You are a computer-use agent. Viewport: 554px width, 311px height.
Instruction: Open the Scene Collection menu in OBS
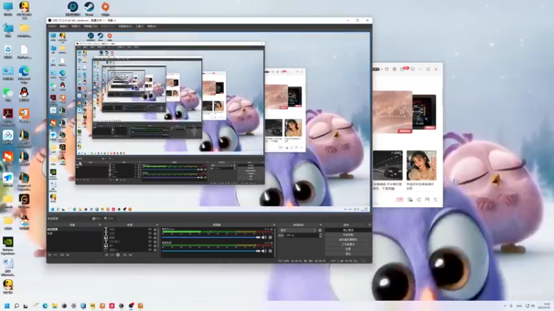pyautogui.click(x=125, y=26)
